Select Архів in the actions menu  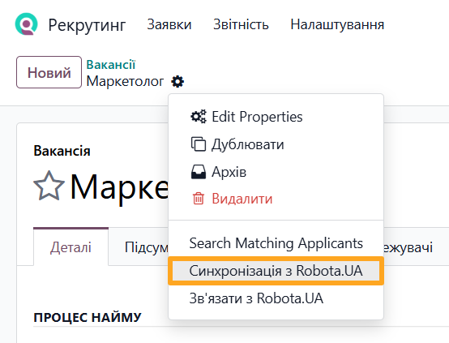pyautogui.click(x=276, y=172)
